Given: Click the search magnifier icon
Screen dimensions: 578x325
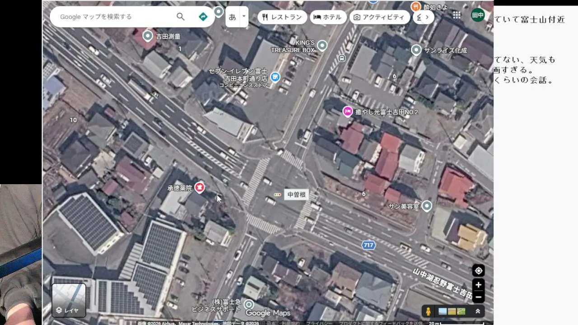Looking at the screenshot, I should [x=181, y=17].
